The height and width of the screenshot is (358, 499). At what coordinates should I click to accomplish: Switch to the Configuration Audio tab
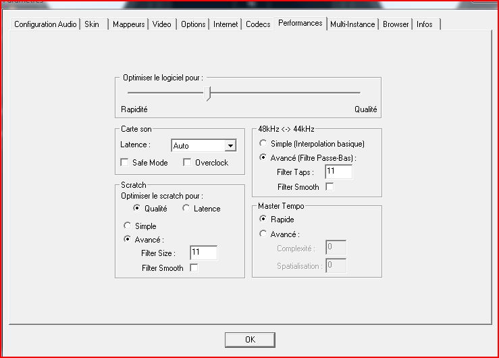tap(45, 24)
